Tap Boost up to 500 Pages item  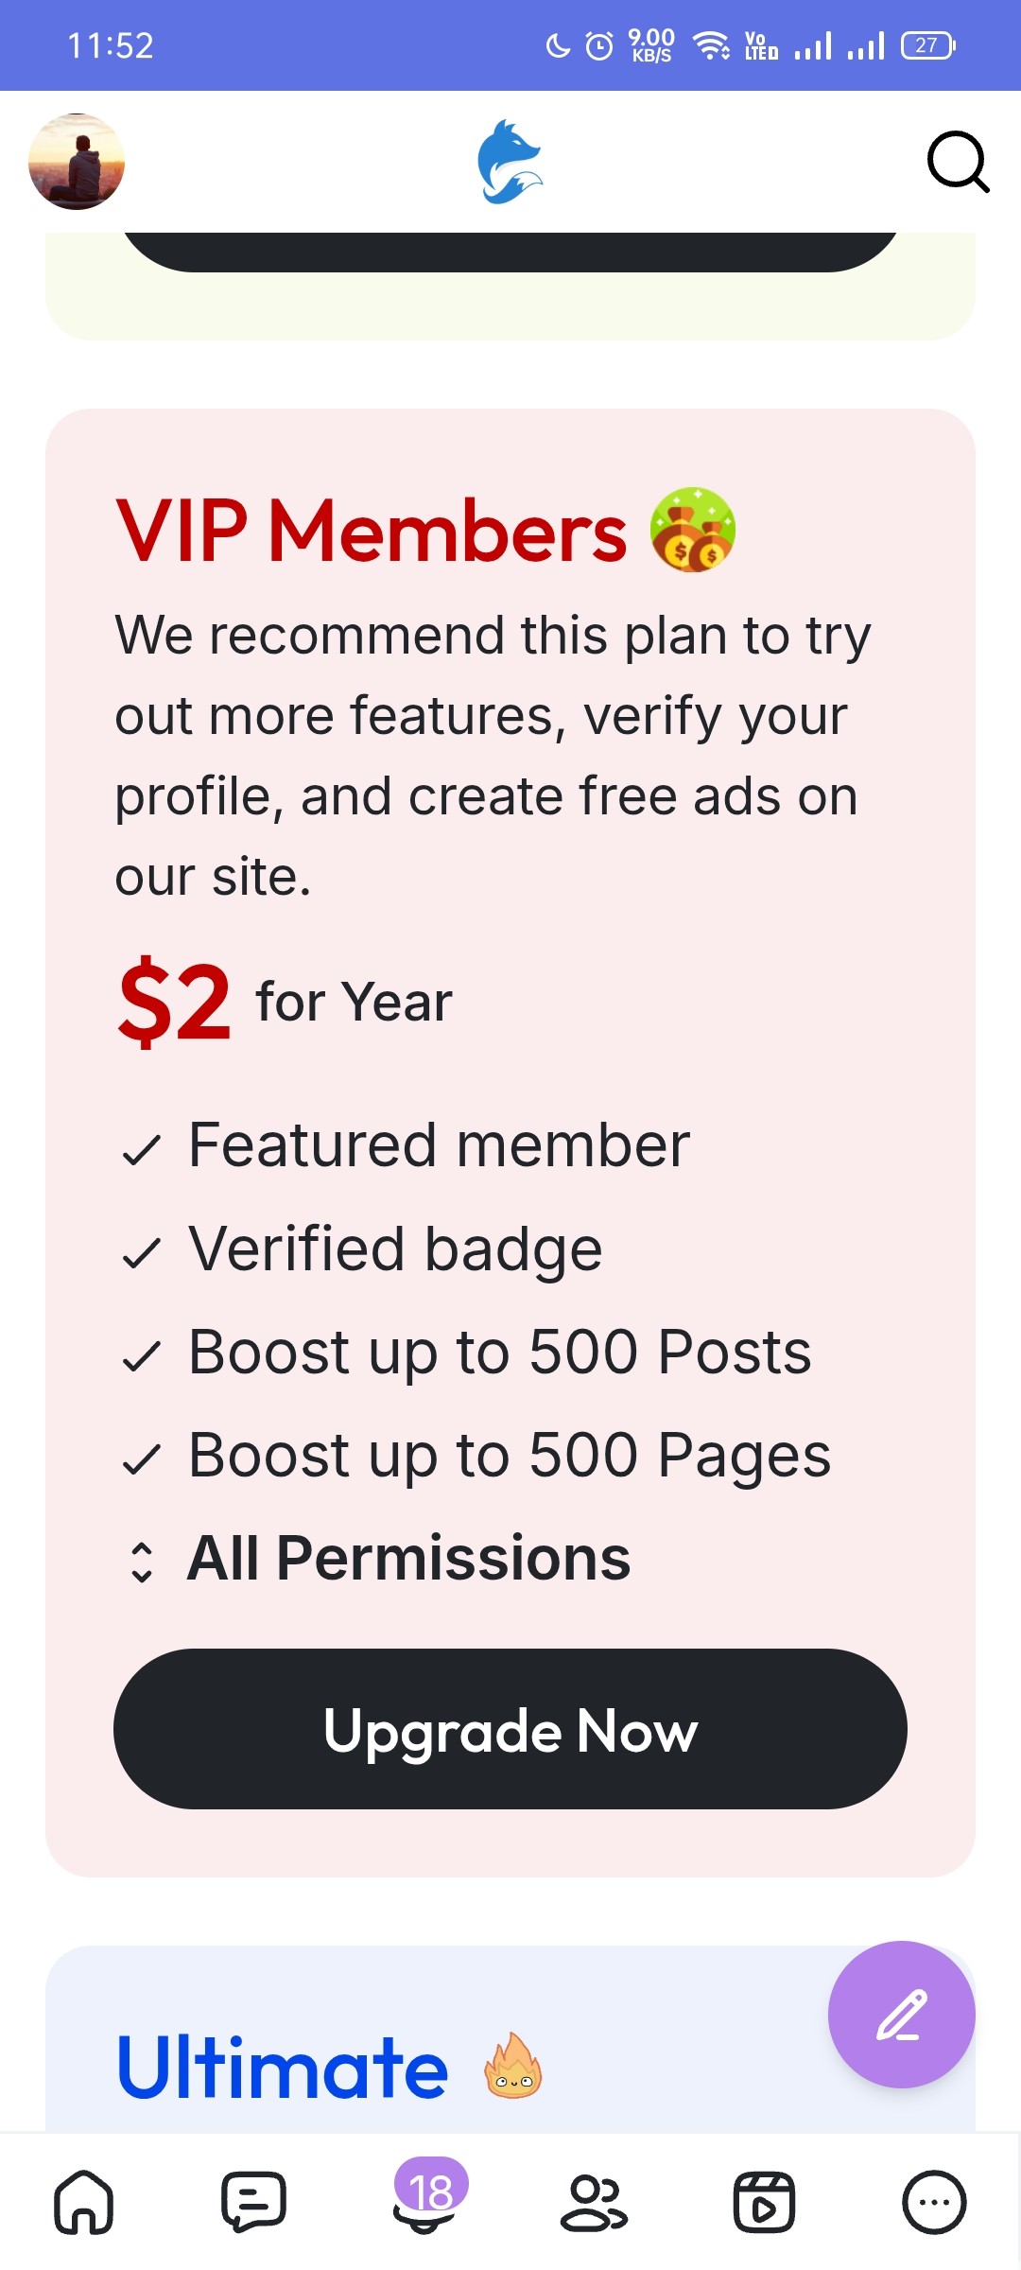click(x=509, y=1455)
